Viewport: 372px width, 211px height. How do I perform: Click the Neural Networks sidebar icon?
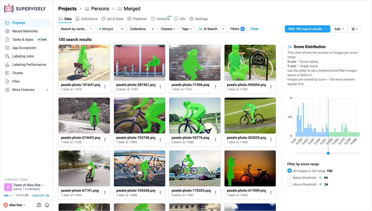[7, 31]
